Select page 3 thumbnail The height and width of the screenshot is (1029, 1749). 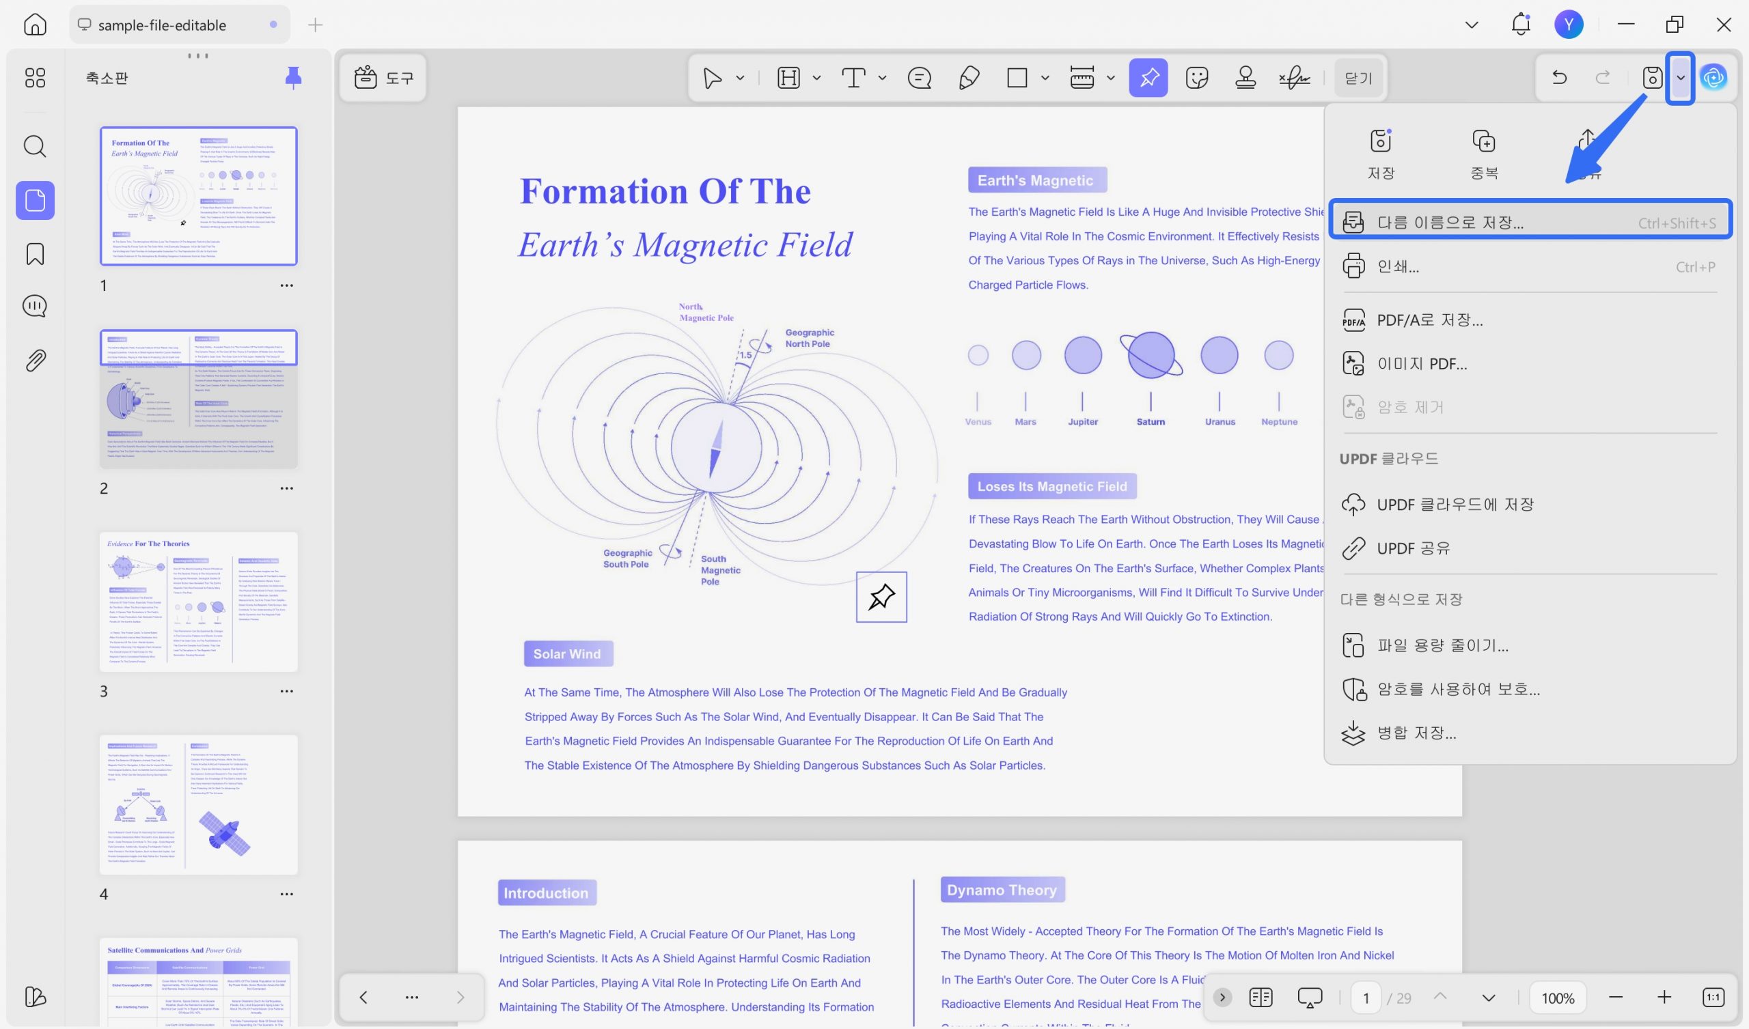(199, 601)
